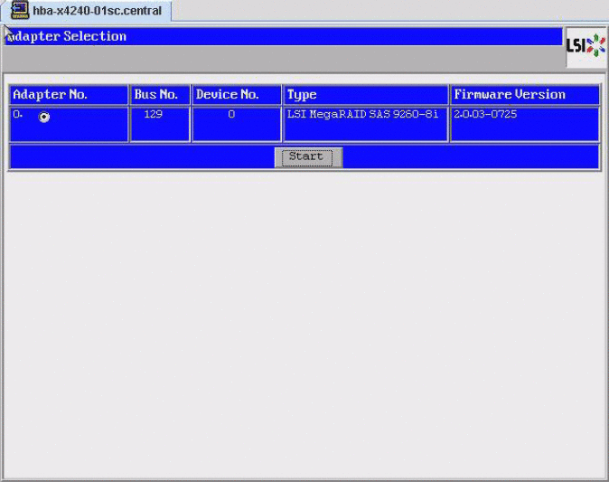Click firmware version 2.0.03-0725
This screenshot has width=609, height=482.
tap(485, 114)
